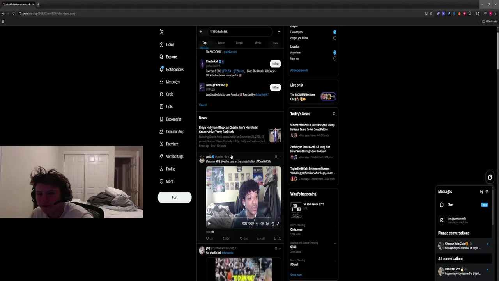This screenshot has width=499, height=281.
Task: Seek yoxic's video progress bar
Action: (x=243, y=217)
